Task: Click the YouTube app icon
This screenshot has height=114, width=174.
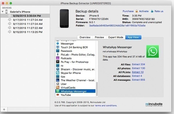Action: pyautogui.click(x=58, y=95)
